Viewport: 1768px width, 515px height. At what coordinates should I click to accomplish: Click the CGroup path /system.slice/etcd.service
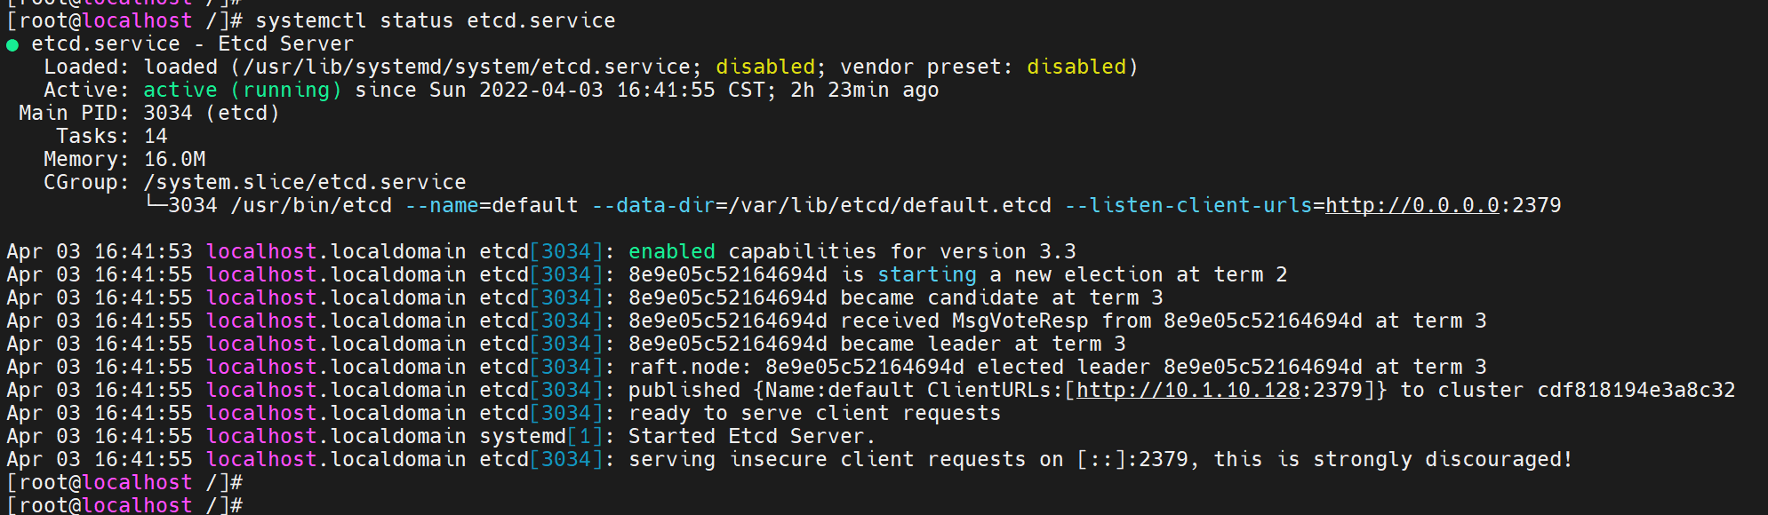click(305, 183)
